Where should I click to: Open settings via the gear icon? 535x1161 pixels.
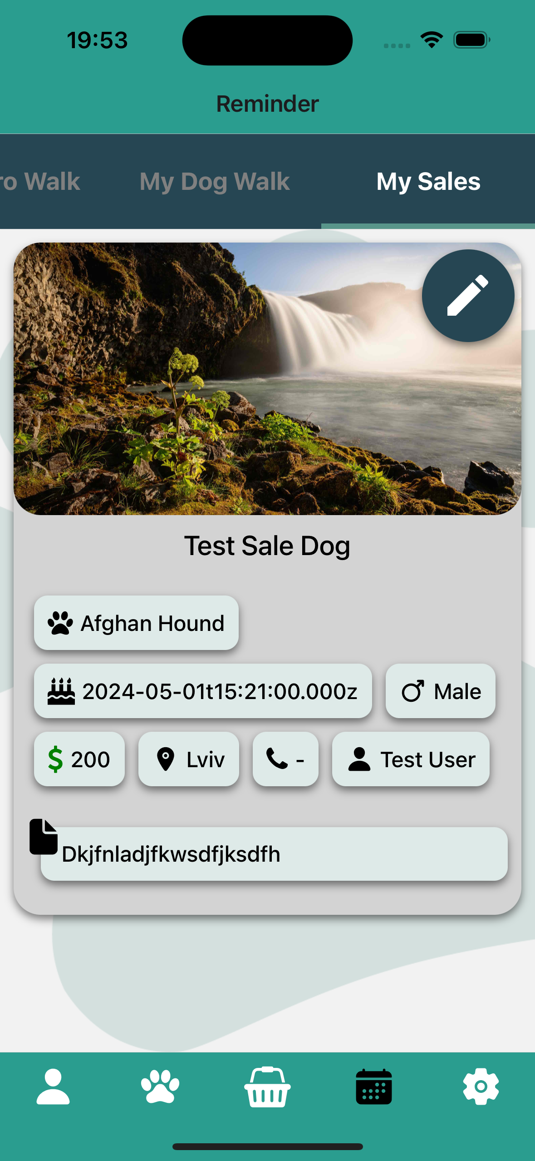click(x=481, y=1087)
